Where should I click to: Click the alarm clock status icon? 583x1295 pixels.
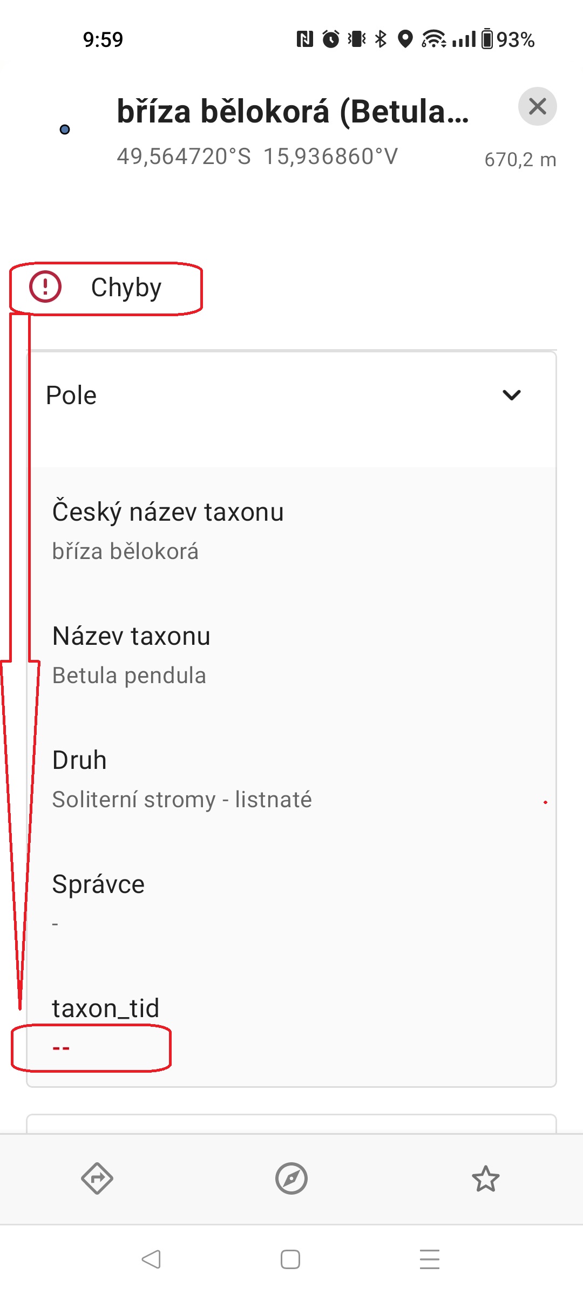click(329, 39)
